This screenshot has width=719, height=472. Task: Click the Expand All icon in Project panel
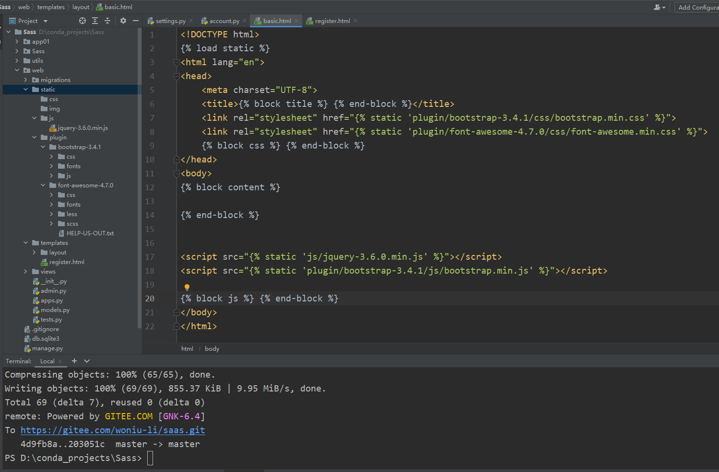[95, 21]
